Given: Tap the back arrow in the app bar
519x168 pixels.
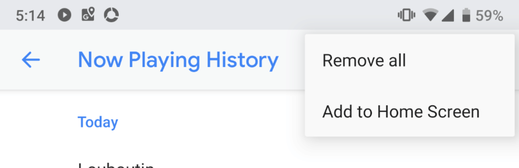Looking at the screenshot, I should tap(31, 60).
